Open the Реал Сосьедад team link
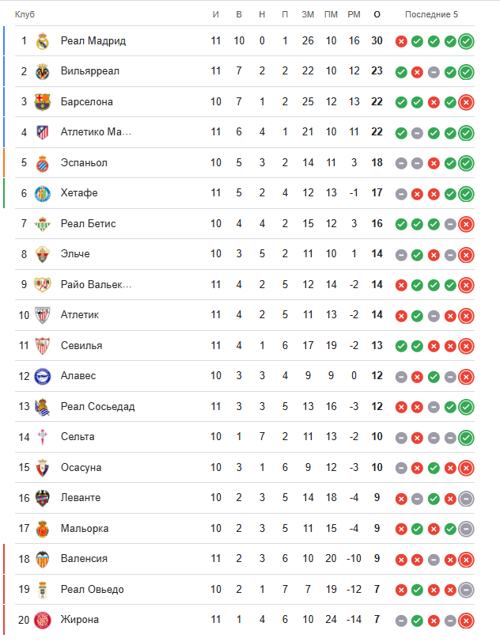 click(97, 407)
